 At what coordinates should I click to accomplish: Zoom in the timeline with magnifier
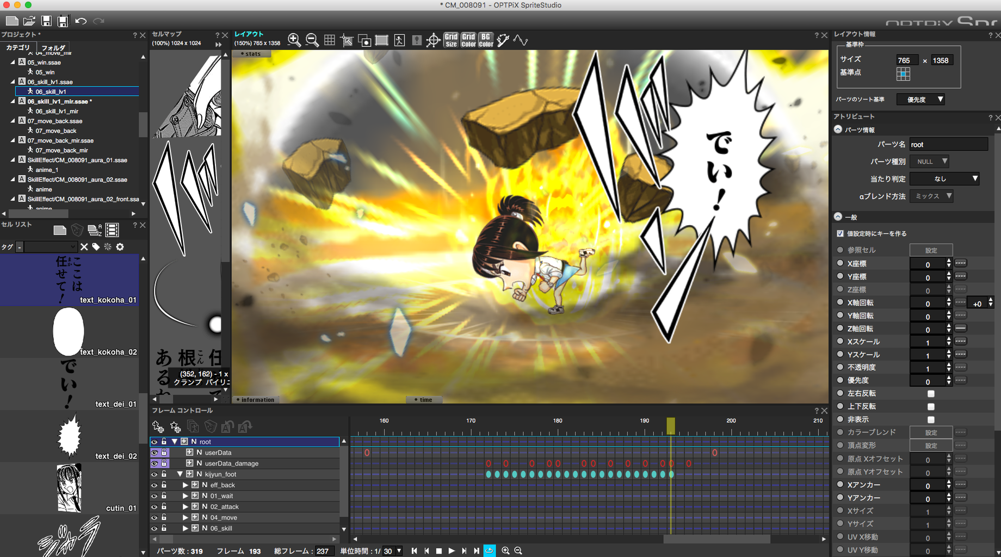tap(505, 551)
